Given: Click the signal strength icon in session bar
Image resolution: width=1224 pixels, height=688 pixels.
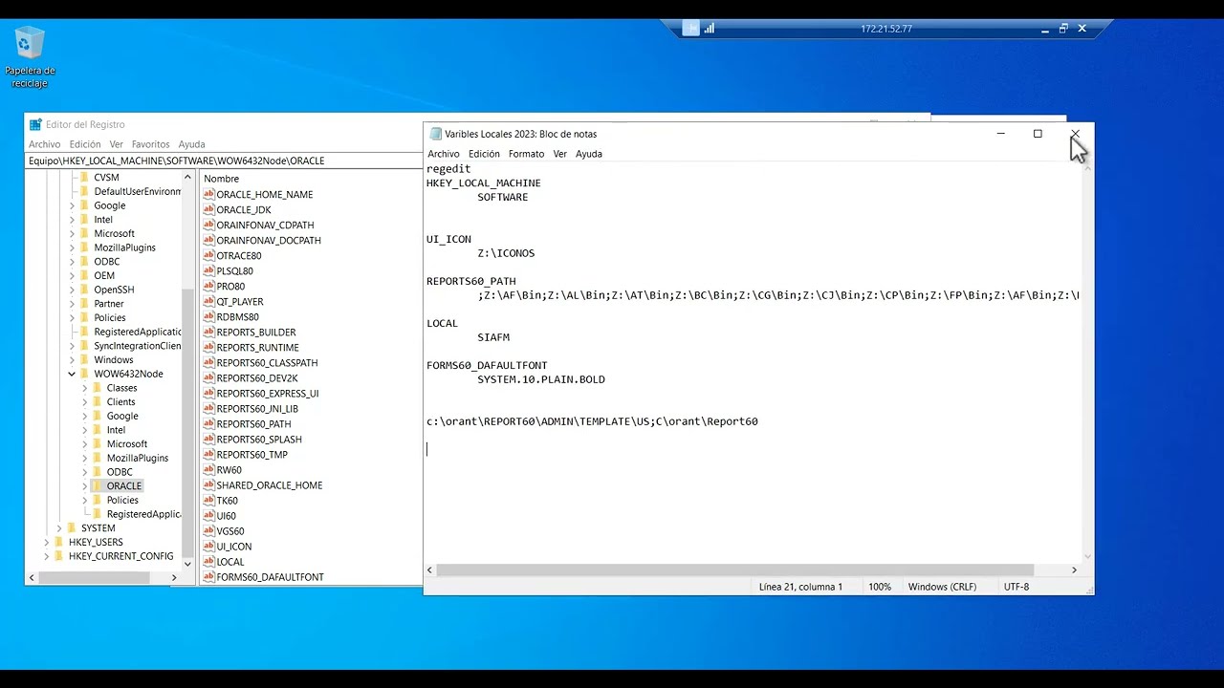Looking at the screenshot, I should point(710,29).
